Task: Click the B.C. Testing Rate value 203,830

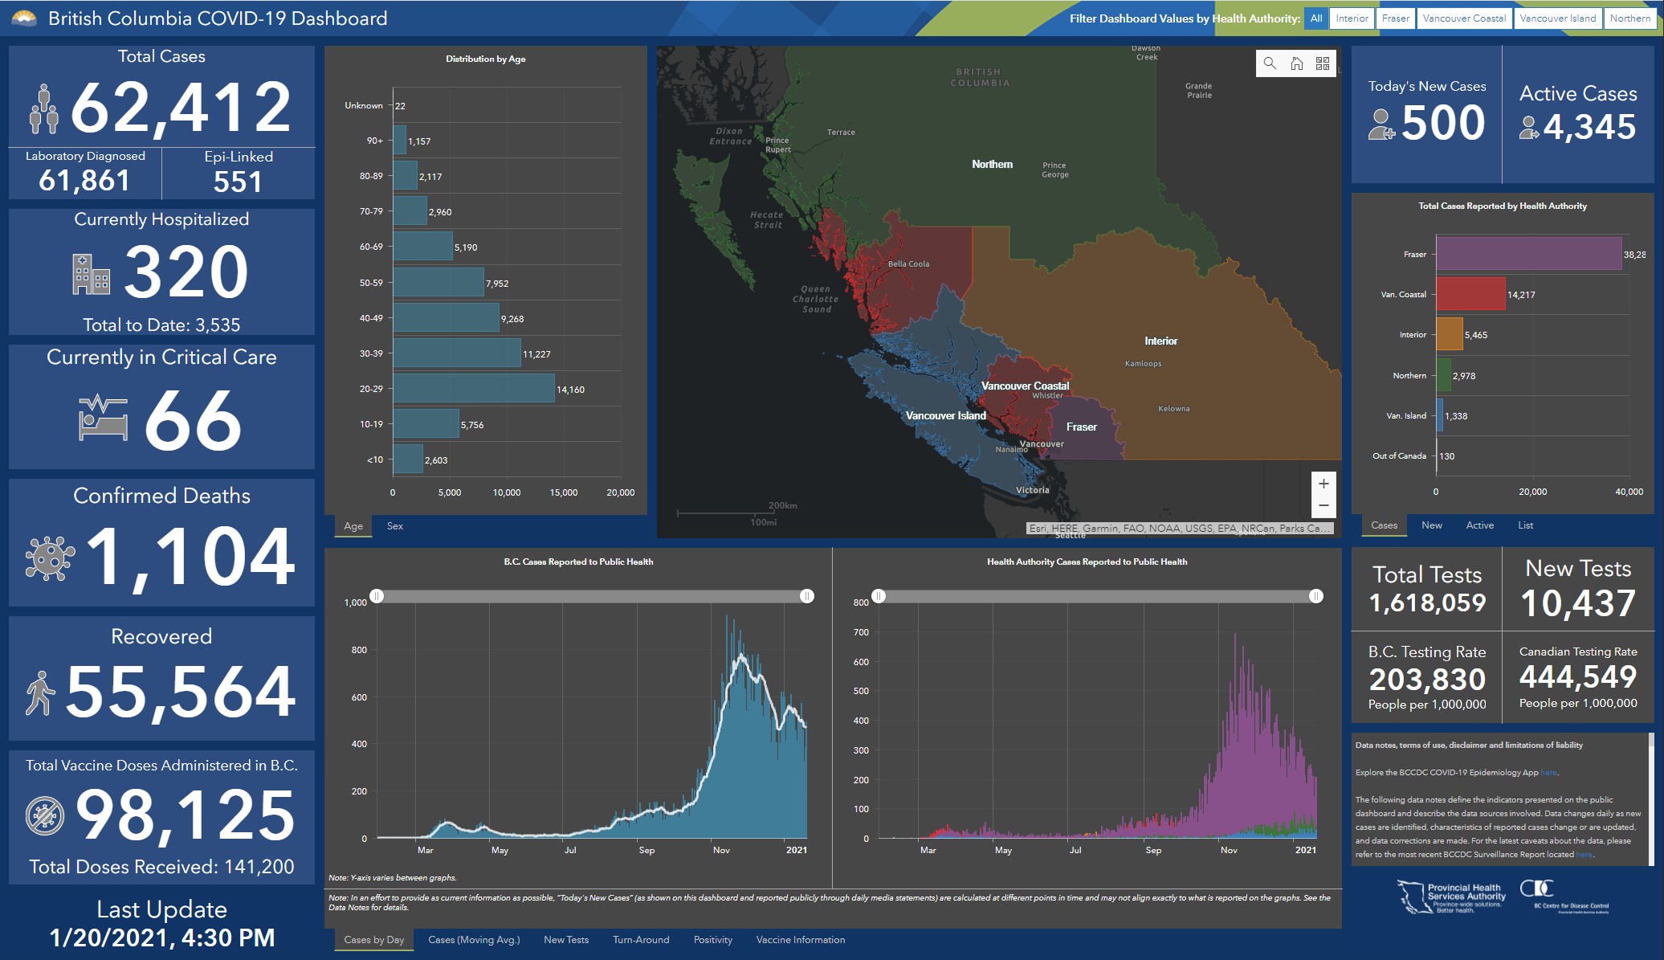Action: tap(1427, 680)
